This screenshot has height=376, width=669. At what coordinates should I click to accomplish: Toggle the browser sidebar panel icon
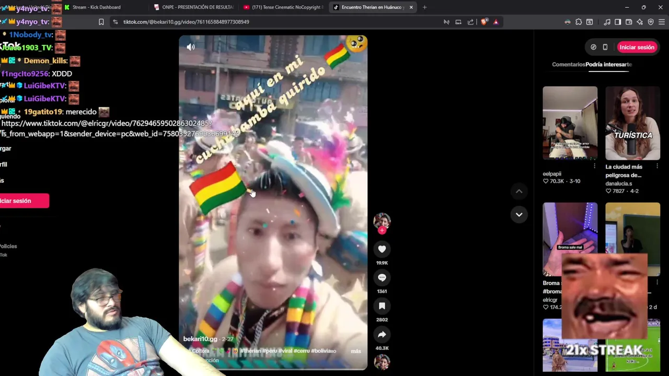coord(618,22)
